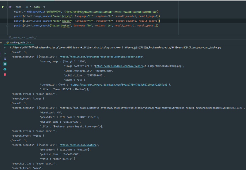The width and height of the screenshot is (246, 170).
Task: Click the 'publish_time': '1611439720' output line
Action: tap(60, 122)
